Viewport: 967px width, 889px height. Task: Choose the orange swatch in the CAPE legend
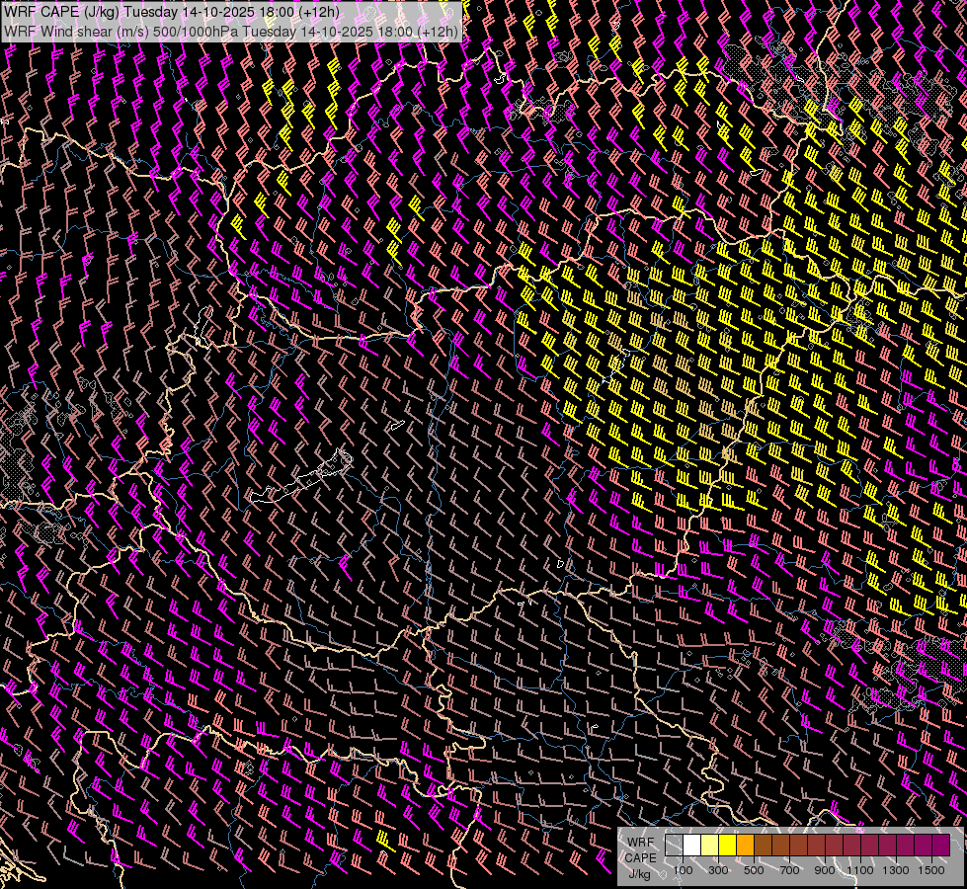pyautogui.click(x=745, y=846)
